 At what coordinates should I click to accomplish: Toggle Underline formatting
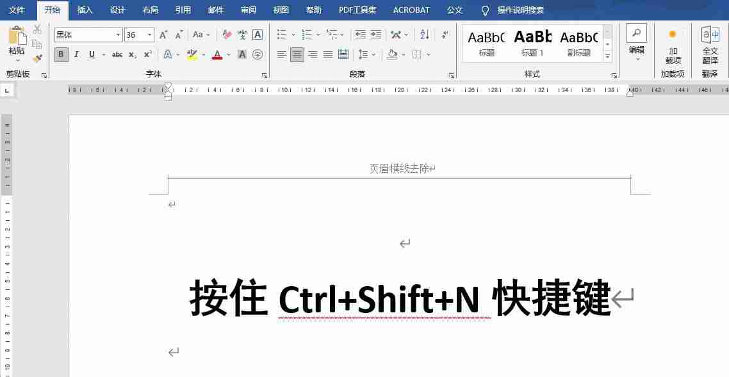coord(92,55)
